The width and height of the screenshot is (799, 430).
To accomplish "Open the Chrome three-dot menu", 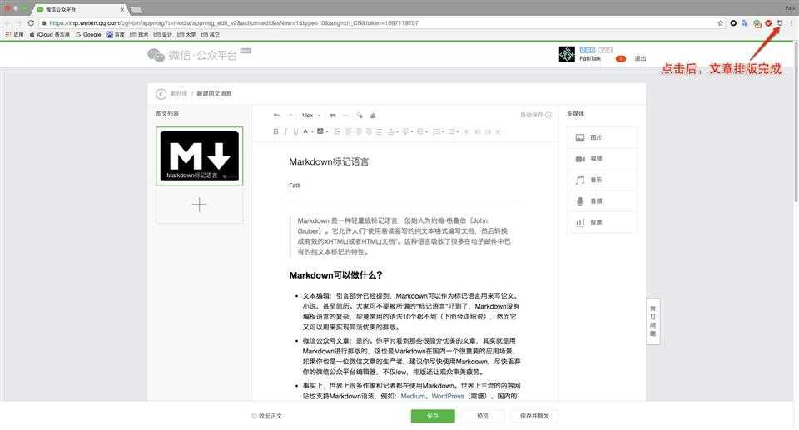I will pos(792,23).
